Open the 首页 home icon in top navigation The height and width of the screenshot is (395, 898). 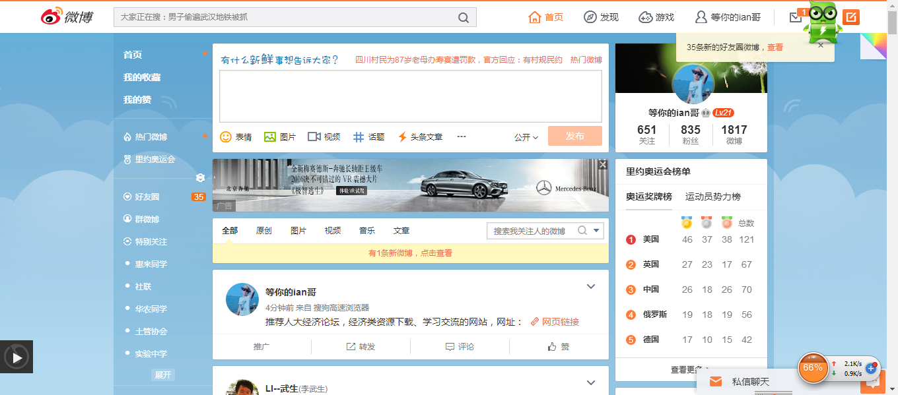[535, 17]
